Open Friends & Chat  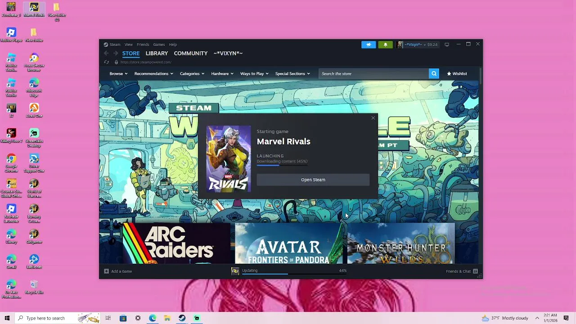458,271
